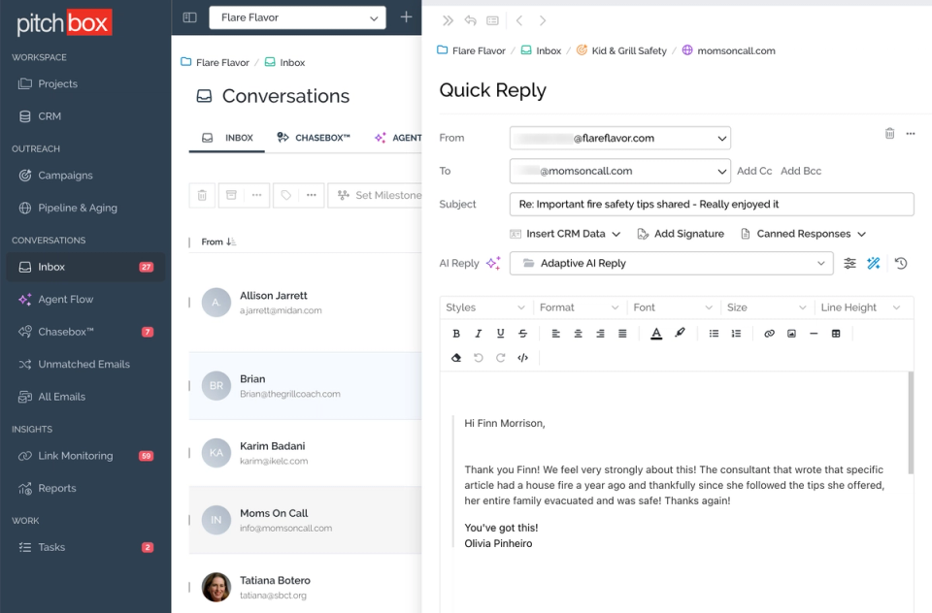The image size is (932, 613).
Task: Open the Styles dropdown
Action: point(485,307)
